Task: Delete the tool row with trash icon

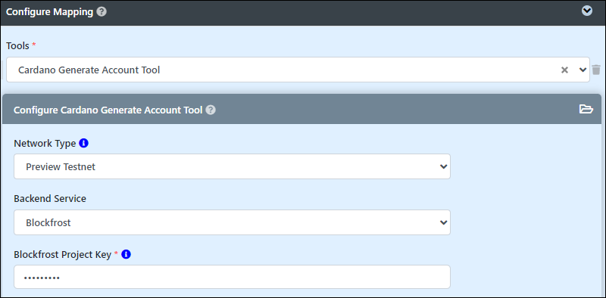Action: pos(596,70)
